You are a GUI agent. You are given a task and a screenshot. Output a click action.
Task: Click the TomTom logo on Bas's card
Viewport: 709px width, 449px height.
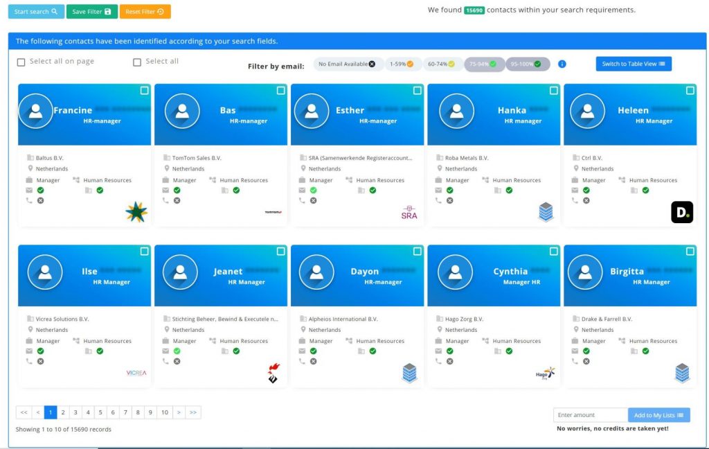click(273, 213)
